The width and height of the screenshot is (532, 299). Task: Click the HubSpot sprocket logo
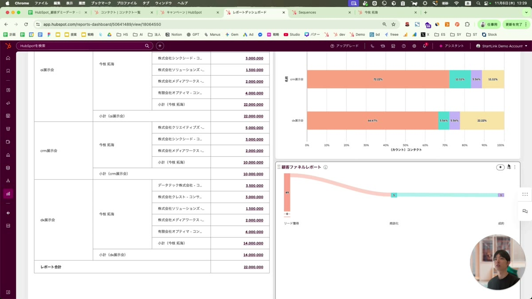[8, 46]
